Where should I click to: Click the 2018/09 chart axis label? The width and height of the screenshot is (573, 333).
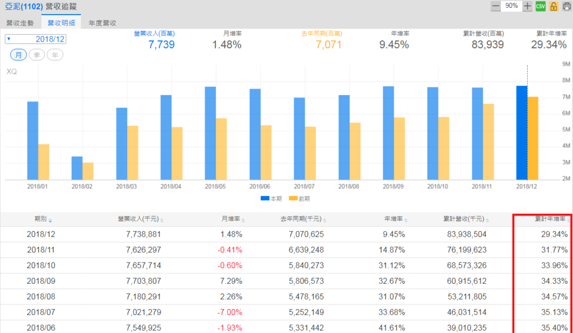(x=393, y=186)
